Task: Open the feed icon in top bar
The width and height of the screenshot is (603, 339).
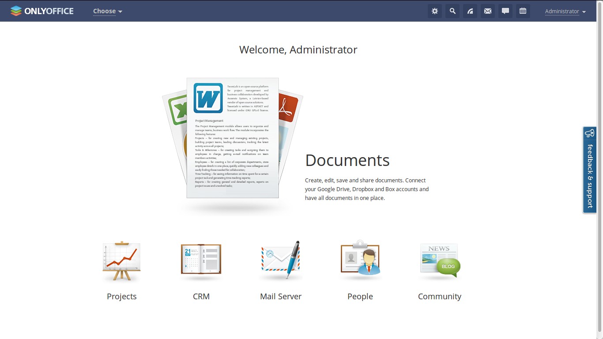Action: tap(470, 11)
